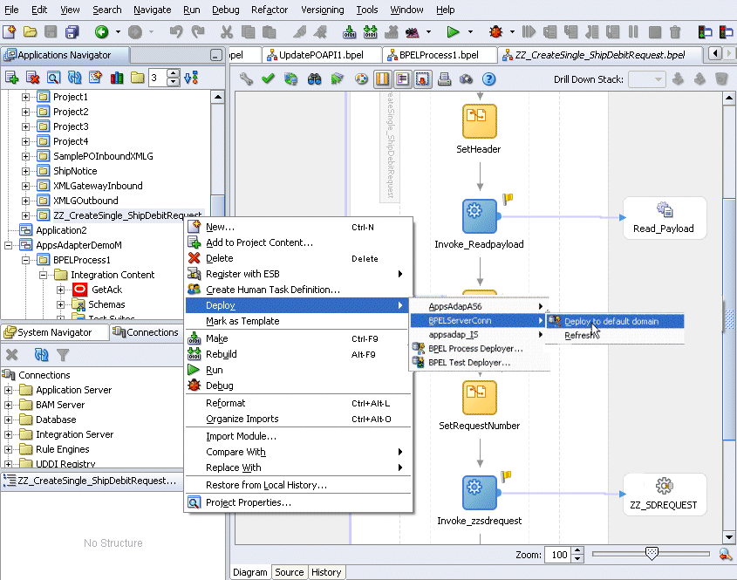Viewport: 737px width, 580px height.
Task: Select Deploy to default domain
Action: [x=615, y=321]
